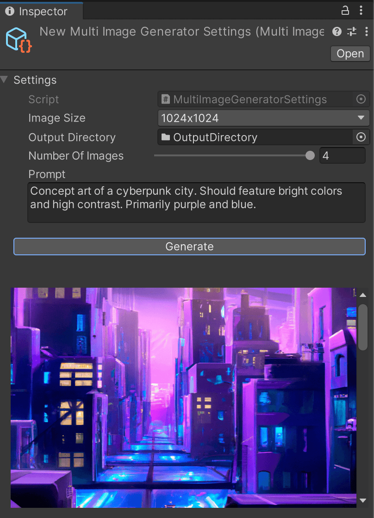Click the folder icon in OutputDirectory field
Screen dimensions: 374x518
166,137
